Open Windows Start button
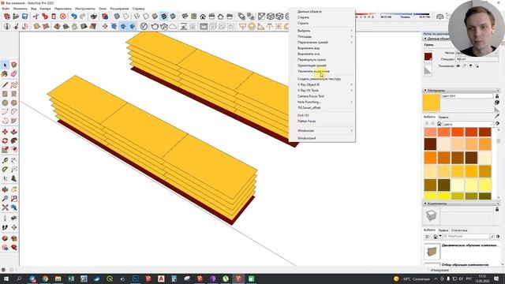The image size is (505, 284). click(x=6, y=278)
